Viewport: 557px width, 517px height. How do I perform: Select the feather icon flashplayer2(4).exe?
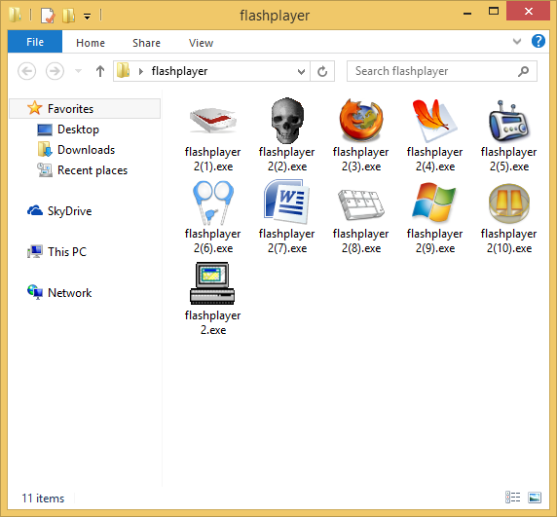tap(435, 121)
